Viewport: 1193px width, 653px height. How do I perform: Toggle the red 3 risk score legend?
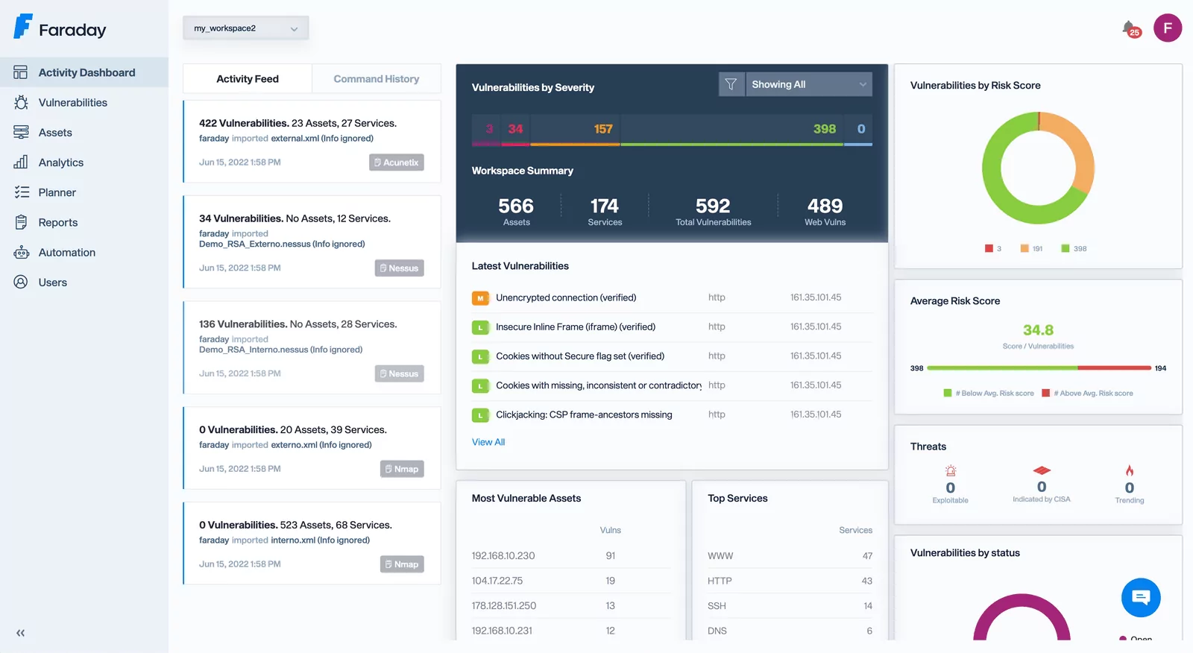tap(993, 249)
